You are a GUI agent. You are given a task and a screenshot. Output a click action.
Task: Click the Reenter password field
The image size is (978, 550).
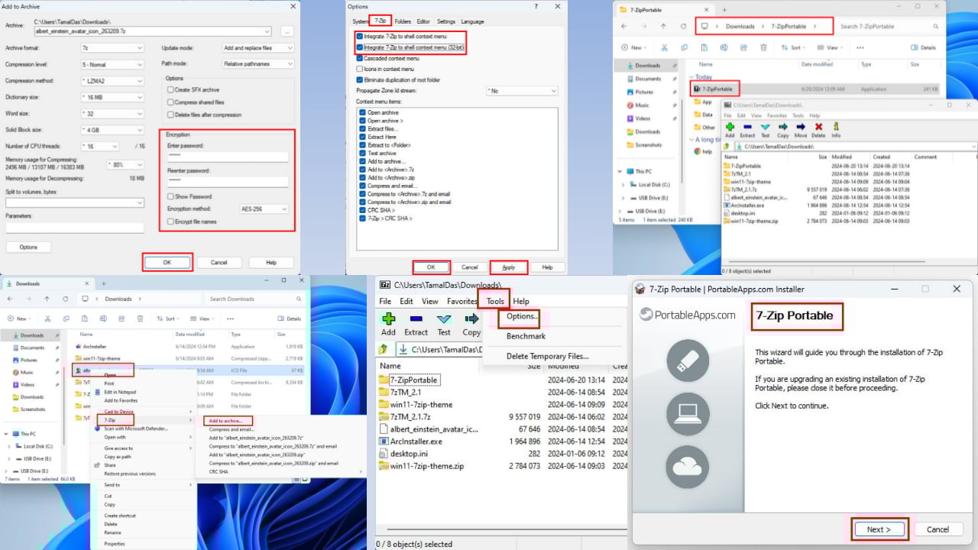228,182
